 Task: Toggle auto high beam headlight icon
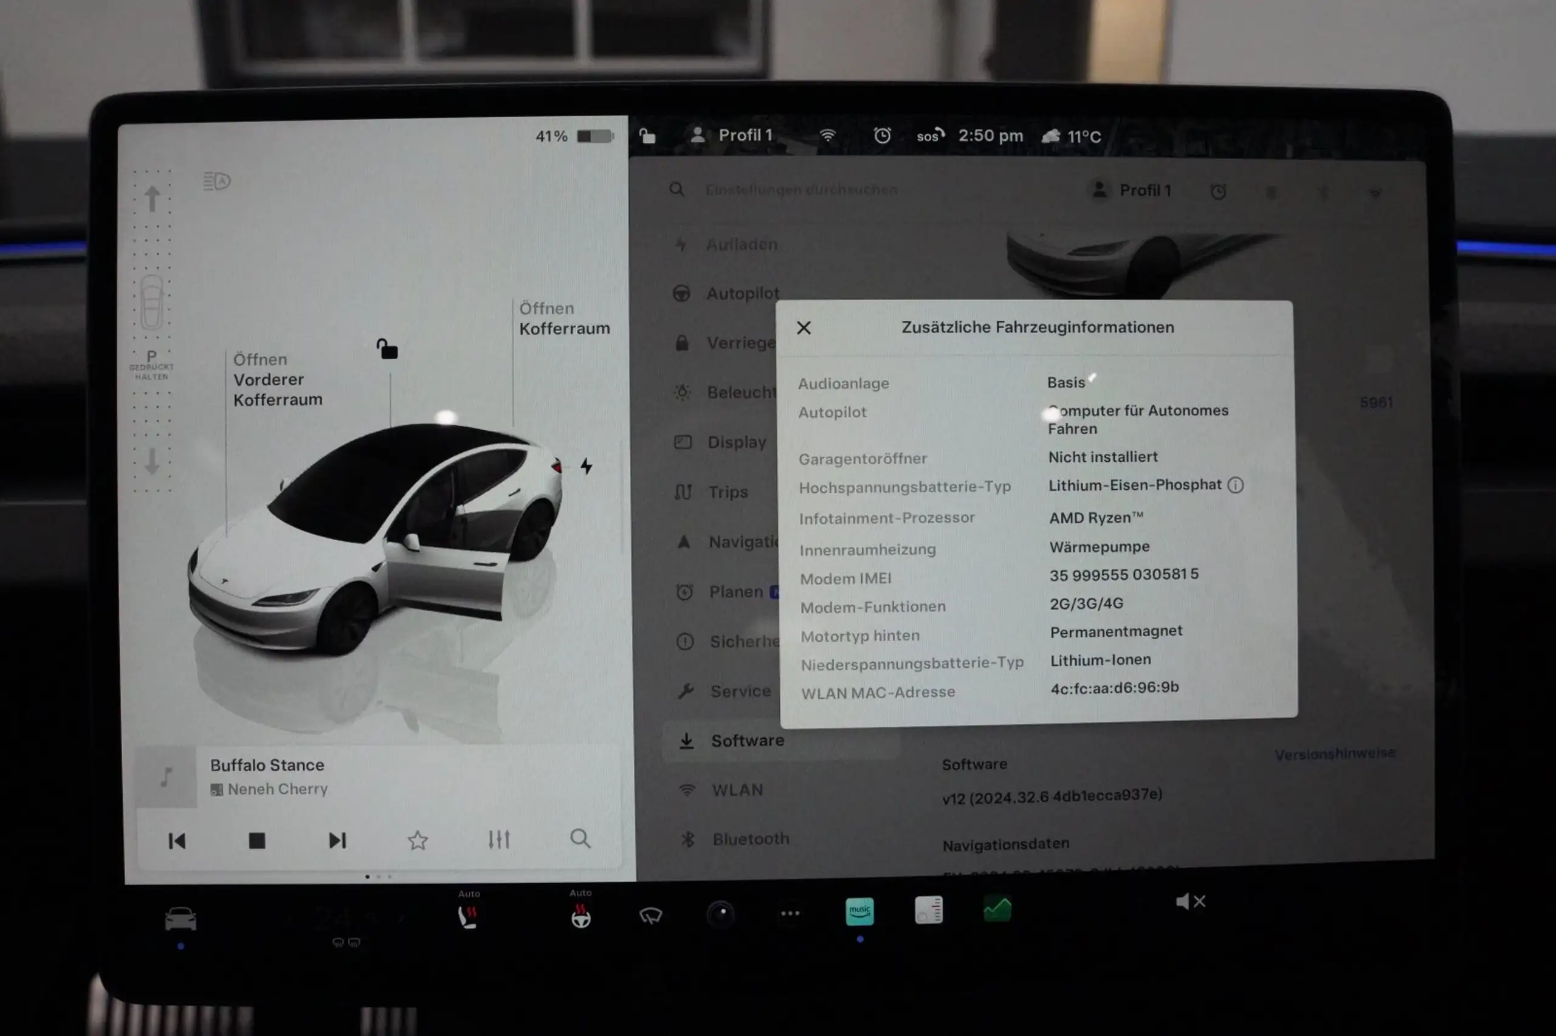point(217,181)
